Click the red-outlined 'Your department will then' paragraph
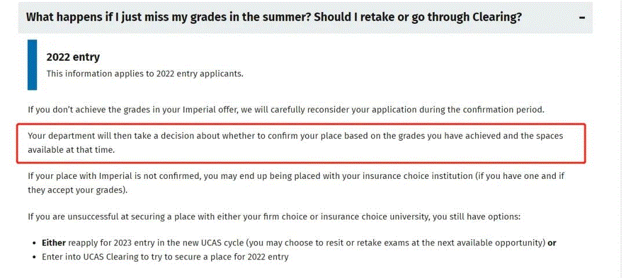 point(296,142)
